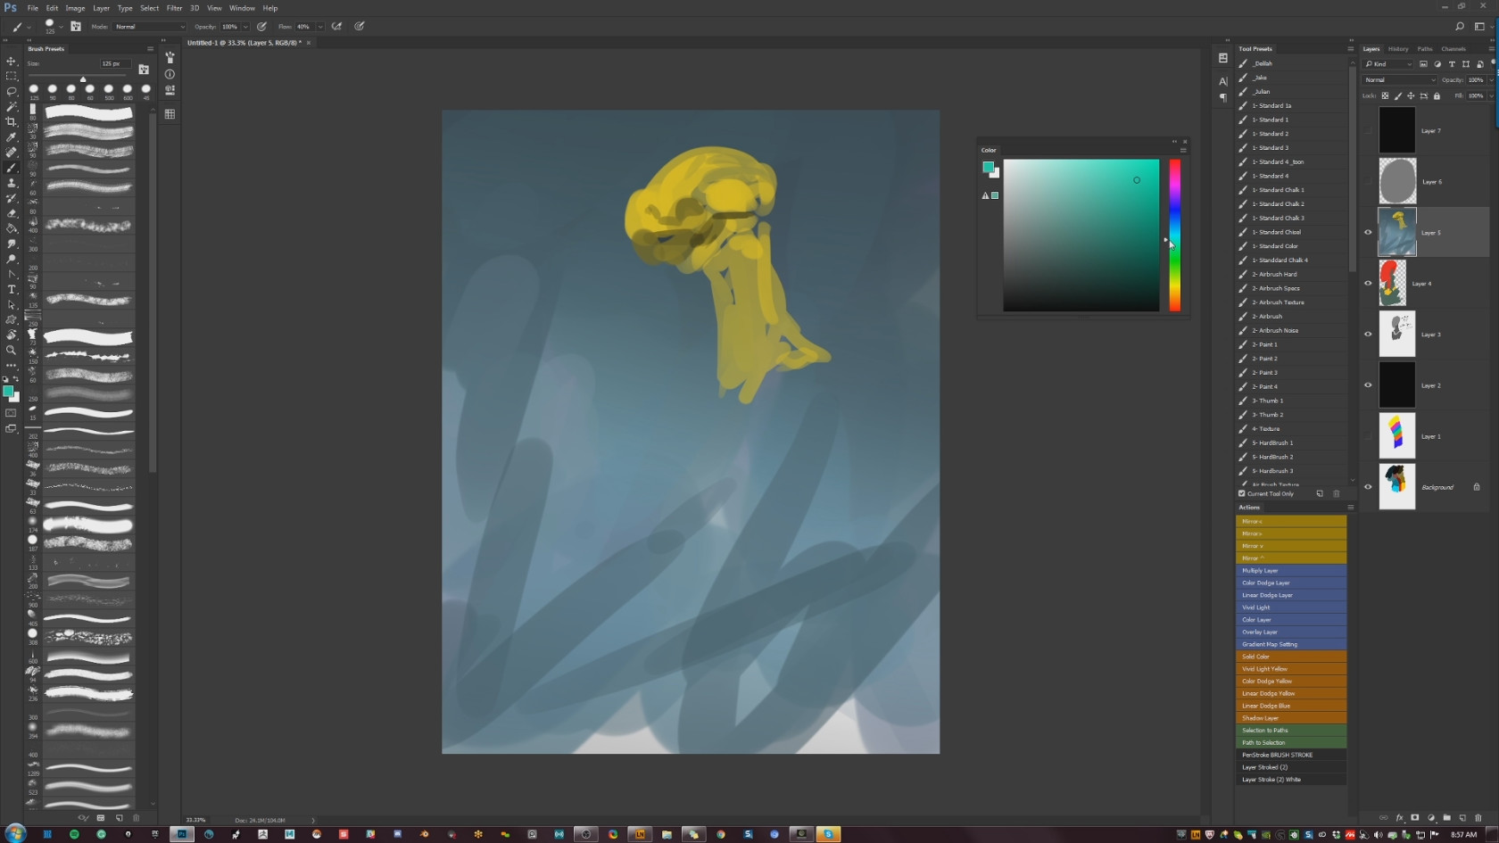Select the Horizontal Type tool
This screenshot has height=843, width=1499.
click(x=12, y=289)
